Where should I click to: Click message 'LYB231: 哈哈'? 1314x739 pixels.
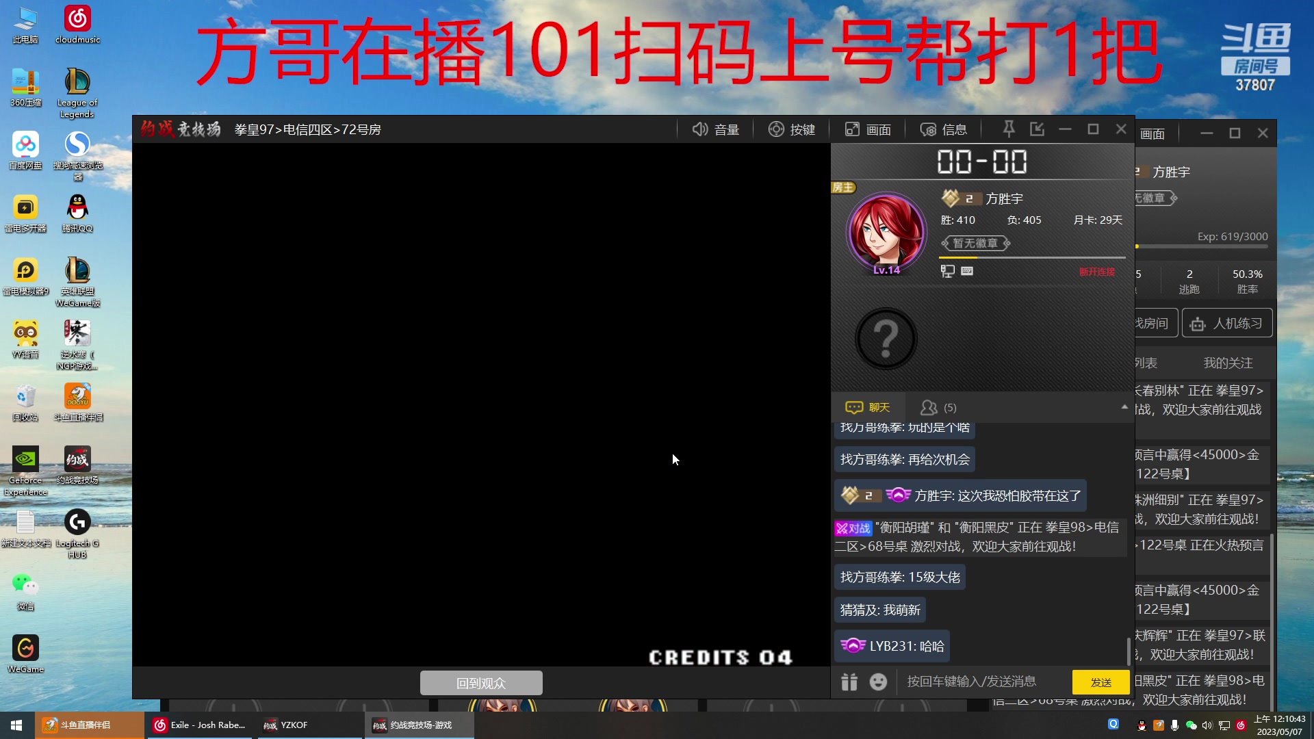click(x=892, y=646)
